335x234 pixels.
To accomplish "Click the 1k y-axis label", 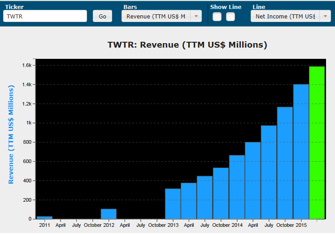I will (x=29, y=123).
